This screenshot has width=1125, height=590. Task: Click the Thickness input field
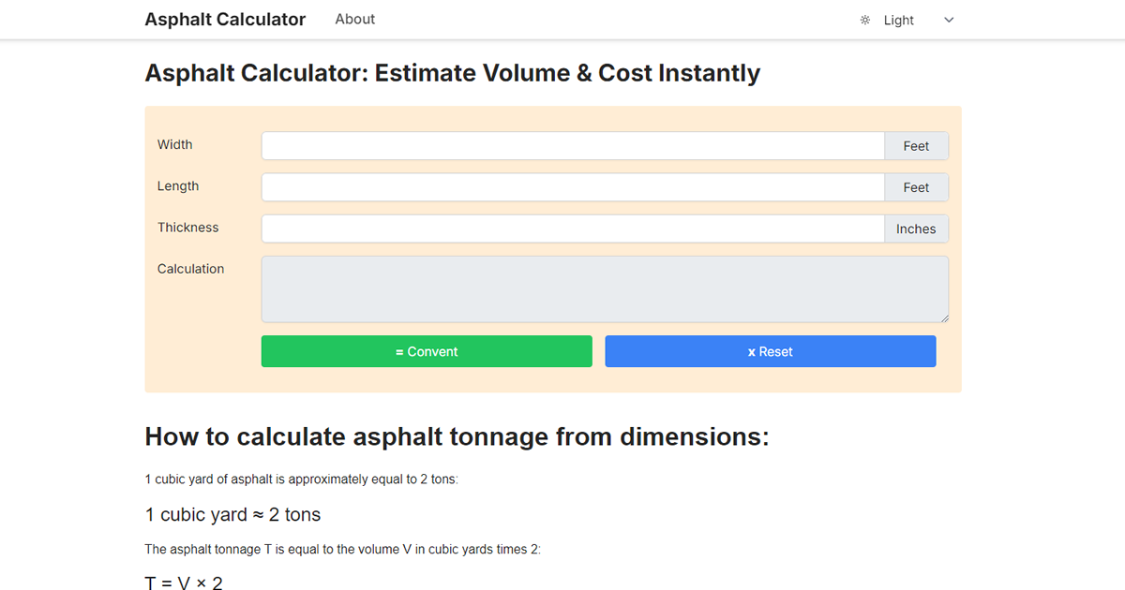tap(573, 229)
